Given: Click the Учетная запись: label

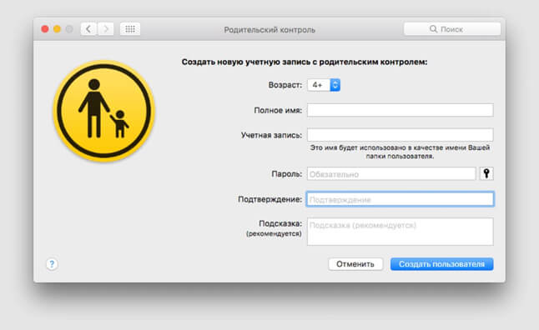Looking at the screenshot, I should [x=271, y=135].
